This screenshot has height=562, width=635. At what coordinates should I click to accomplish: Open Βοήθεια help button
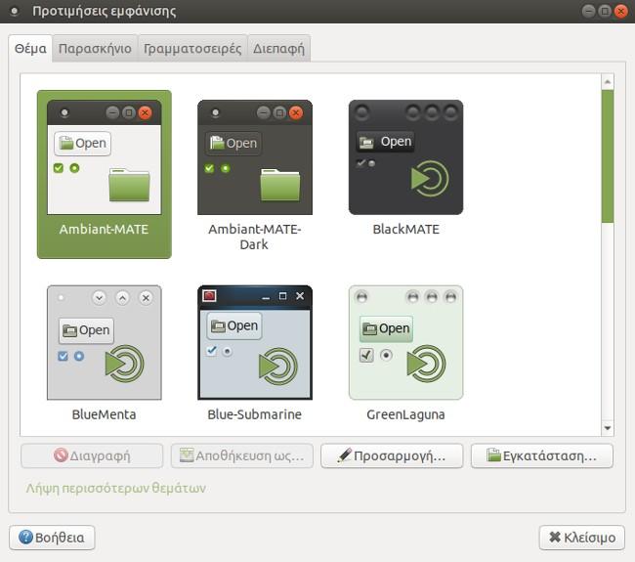pyautogui.click(x=52, y=538)
